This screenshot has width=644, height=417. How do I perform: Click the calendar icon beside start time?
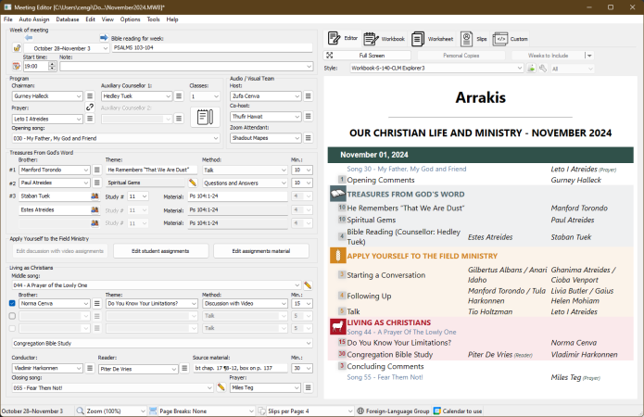[x=17, y=66]
